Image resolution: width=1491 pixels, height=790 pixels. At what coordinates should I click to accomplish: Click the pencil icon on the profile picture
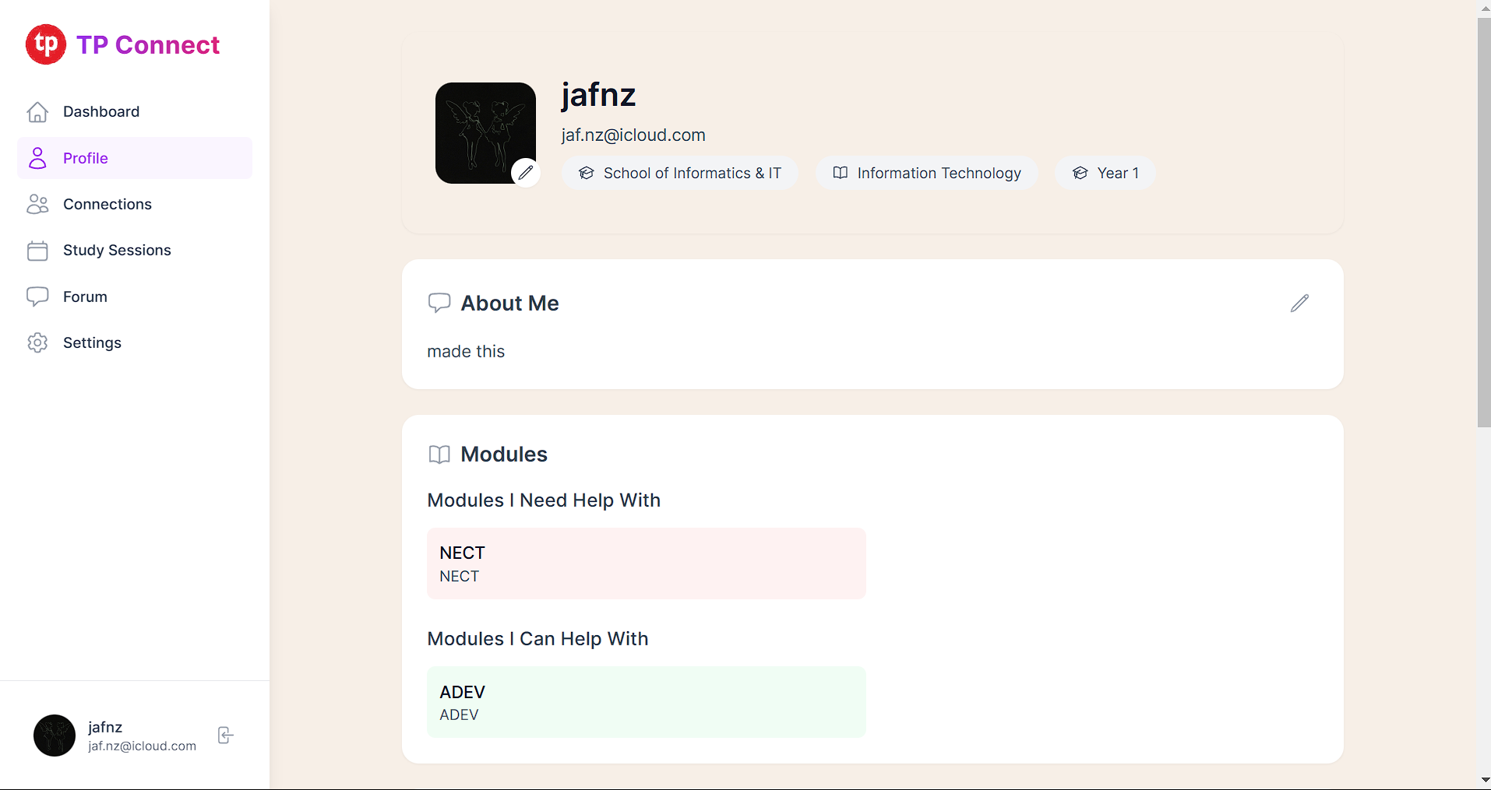coord(525,172)
